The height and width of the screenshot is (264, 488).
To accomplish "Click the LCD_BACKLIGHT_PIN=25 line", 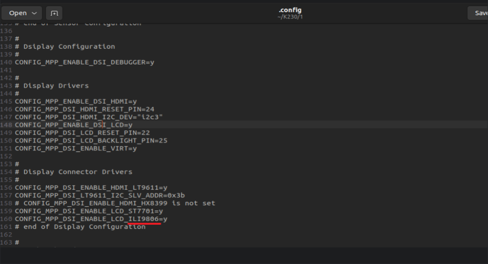I will [x=91, y=140].
